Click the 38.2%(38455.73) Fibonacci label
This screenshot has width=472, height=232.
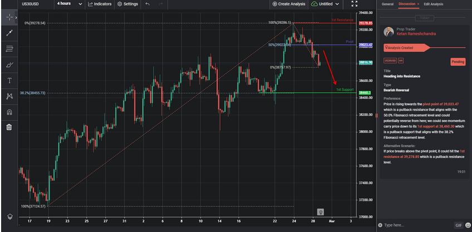(x=32, y=93)
